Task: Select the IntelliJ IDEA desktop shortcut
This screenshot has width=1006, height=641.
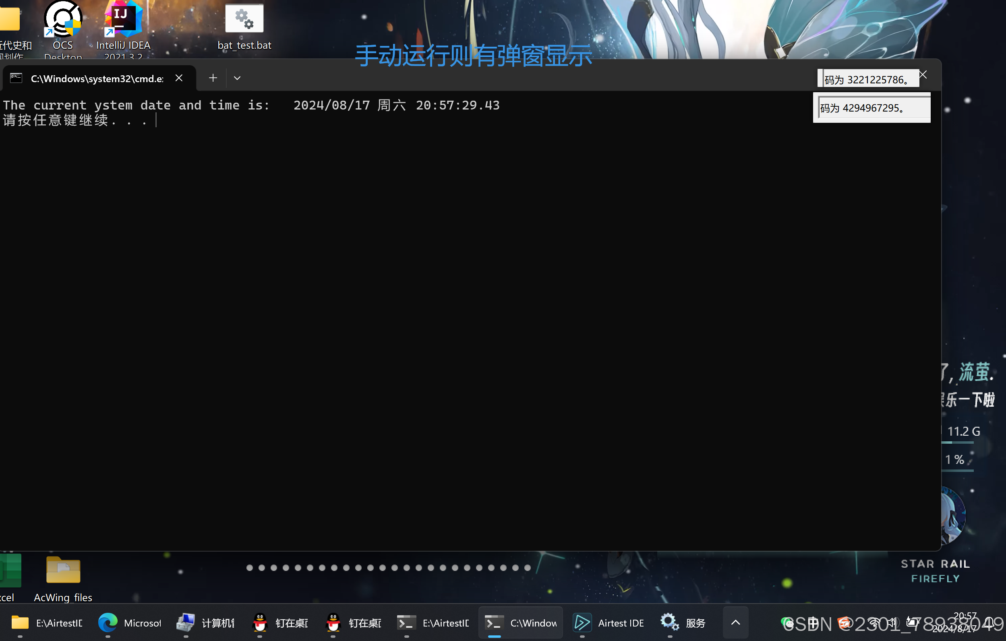Action: 123,29
